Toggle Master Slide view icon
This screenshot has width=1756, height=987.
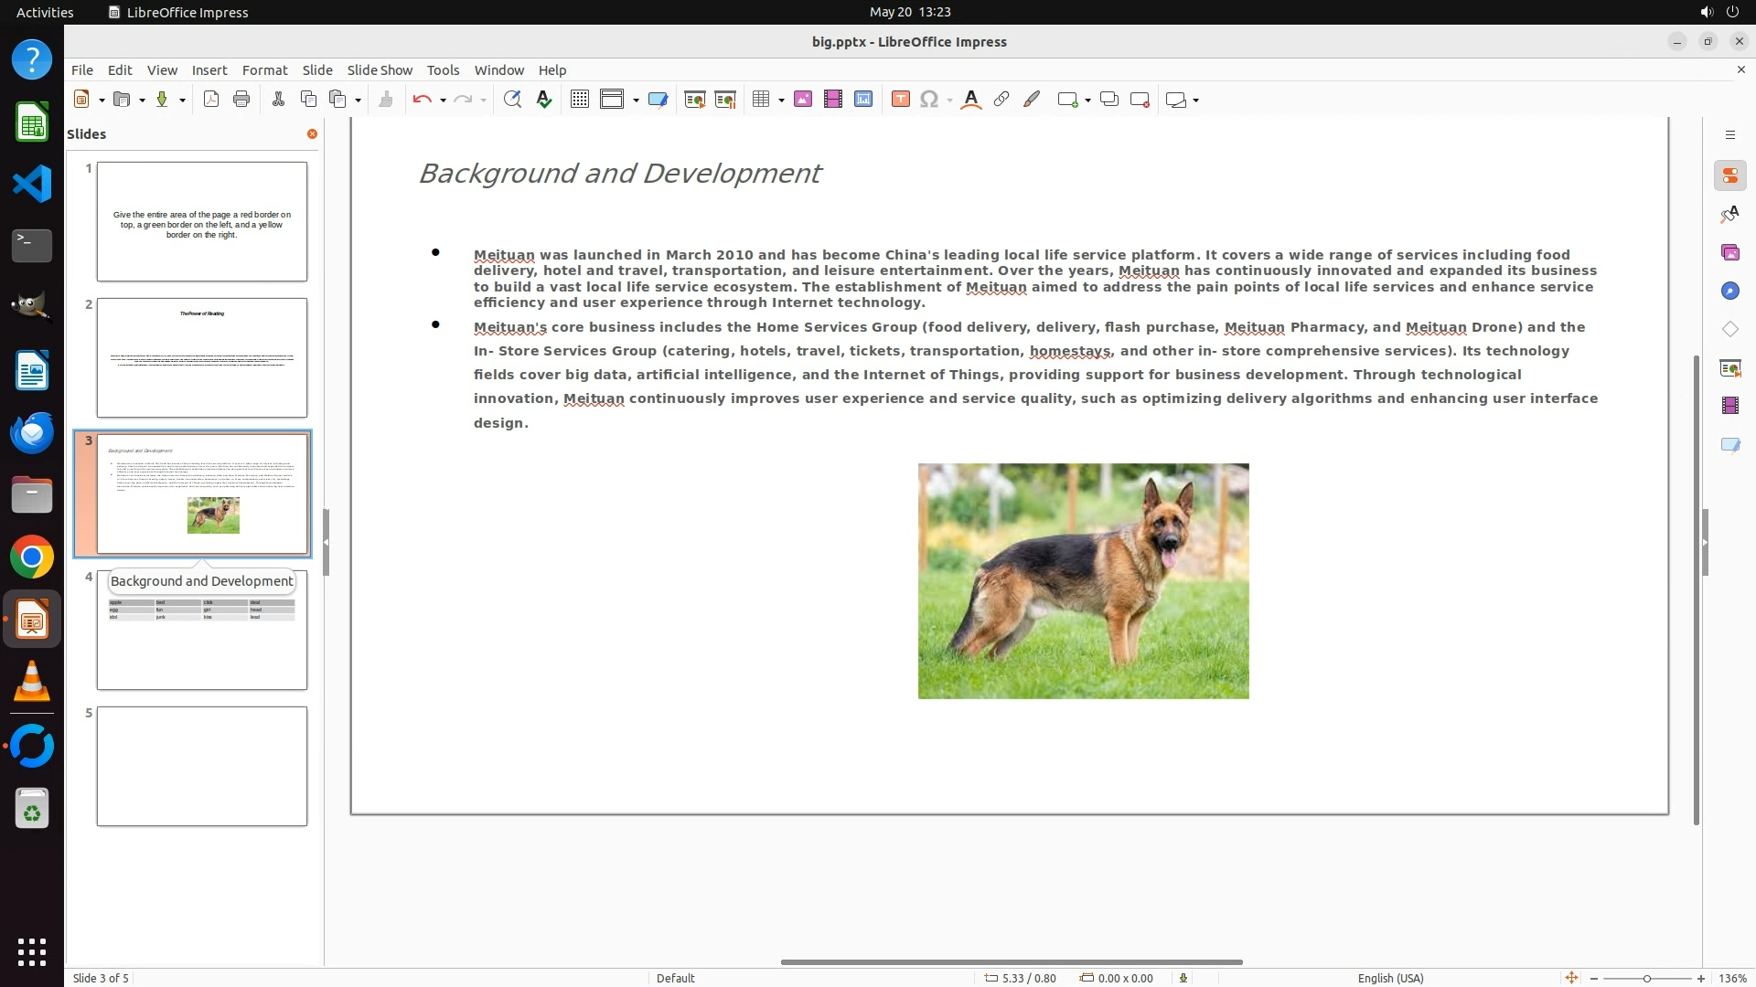658,100
